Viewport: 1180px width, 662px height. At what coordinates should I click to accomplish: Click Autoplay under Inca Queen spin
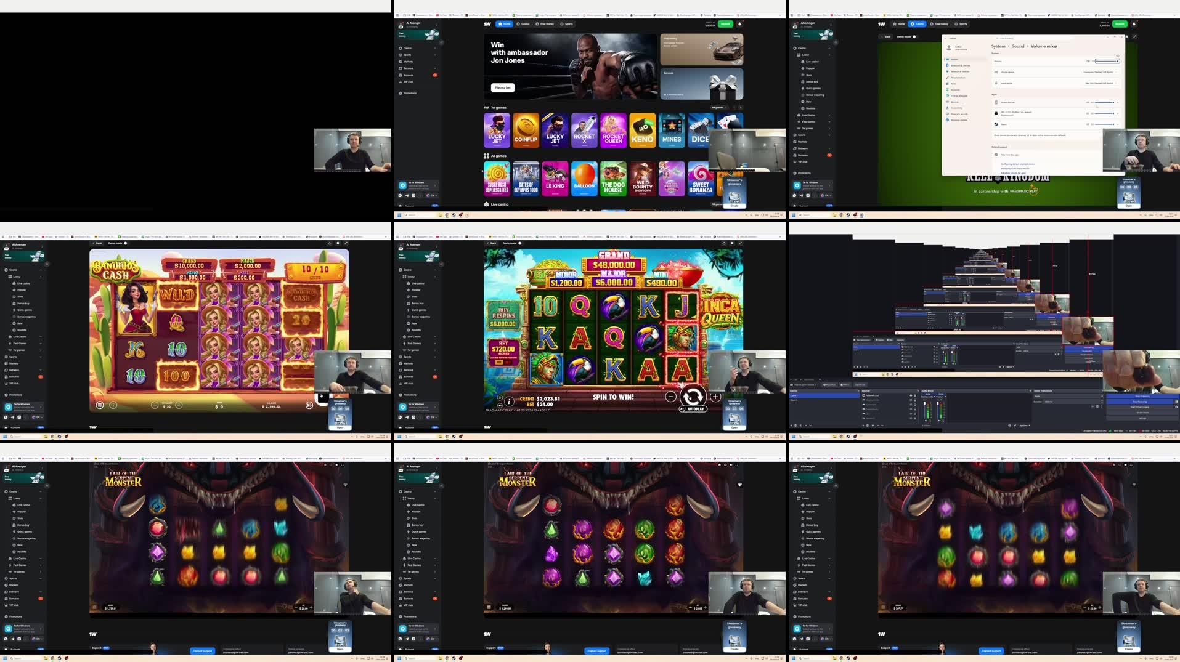tap(693, 409)
